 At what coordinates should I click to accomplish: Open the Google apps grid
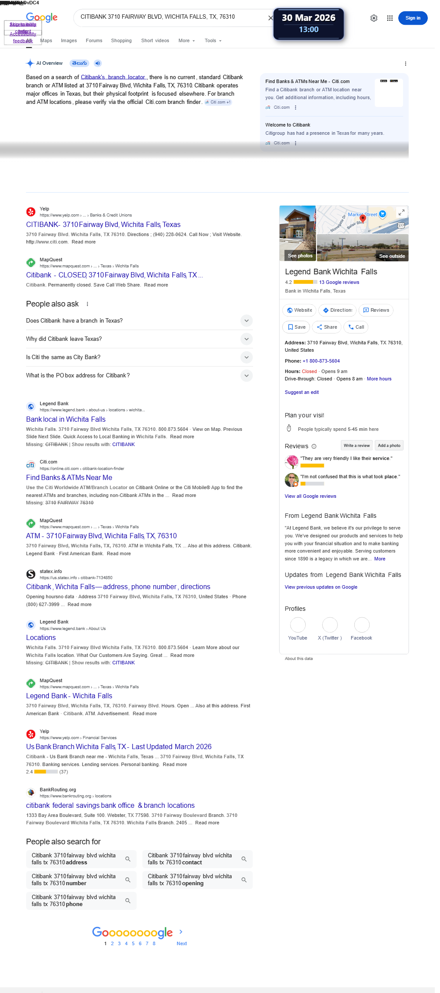(390, 18)
